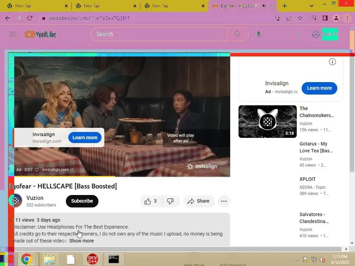The height and width of the screenshot is (266, 355).
Task: Click the ad info icon beside Ad 0:07
Action: coord(37,170)
